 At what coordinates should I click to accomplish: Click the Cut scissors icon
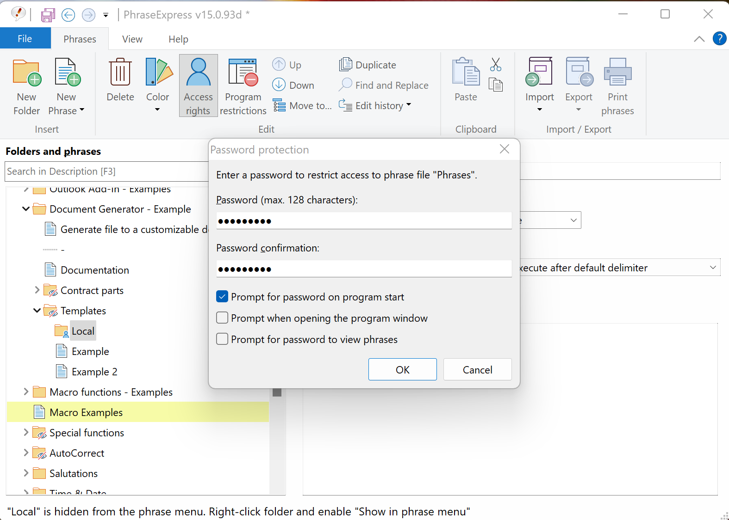pos(496,64)
